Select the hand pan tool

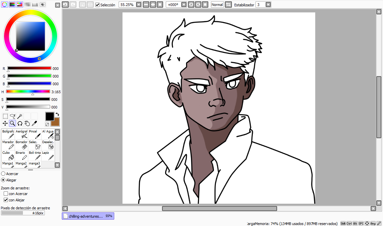[27, 123]
